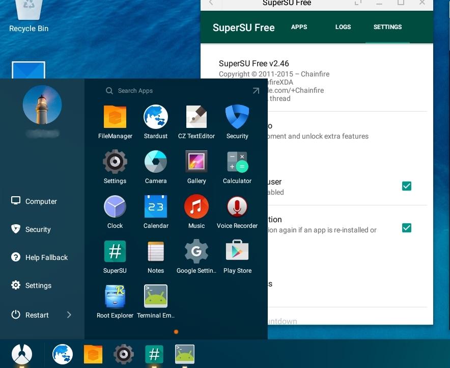Open the FileManager app icon
Viewport: 450px width, 368px height.
(x=115, y=117)
